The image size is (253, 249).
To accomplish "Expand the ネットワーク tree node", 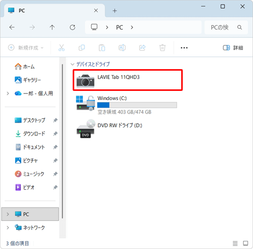I will [8, 228].
